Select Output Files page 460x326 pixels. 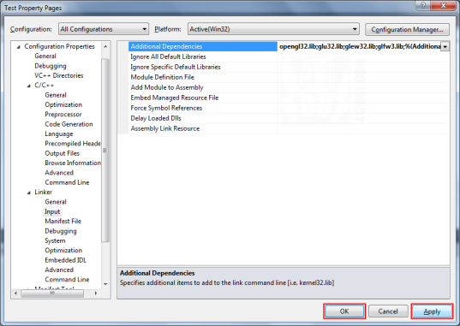[x=62, y=153]
